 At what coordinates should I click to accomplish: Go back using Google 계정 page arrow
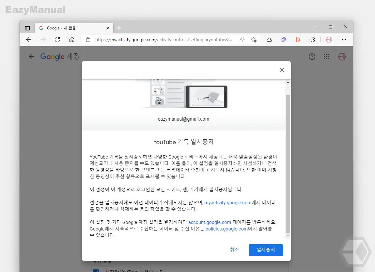point(31,57)
